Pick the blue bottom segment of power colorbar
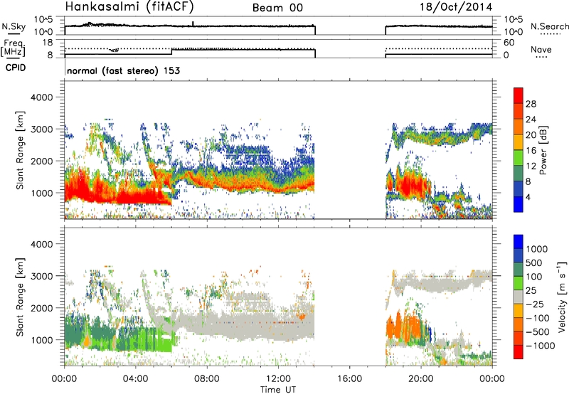The height and width of the screenshot is (394, 569). (519, 204)
